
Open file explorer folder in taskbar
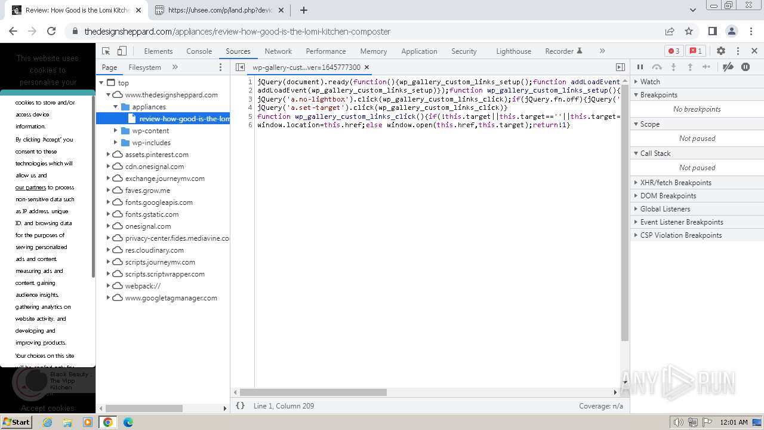pyautogui.click(x=67, y=422)
